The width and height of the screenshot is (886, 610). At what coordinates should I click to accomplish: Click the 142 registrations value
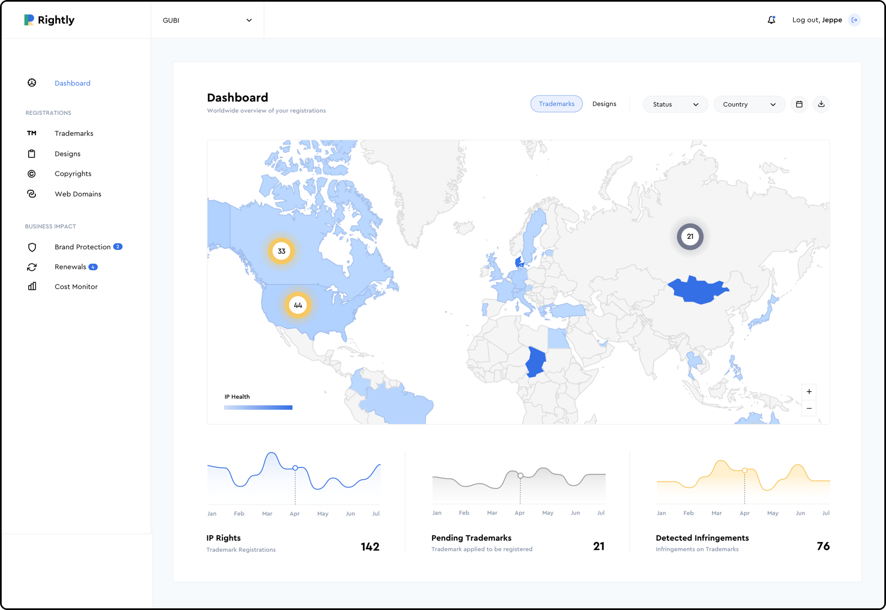click(x=370, y=547)
